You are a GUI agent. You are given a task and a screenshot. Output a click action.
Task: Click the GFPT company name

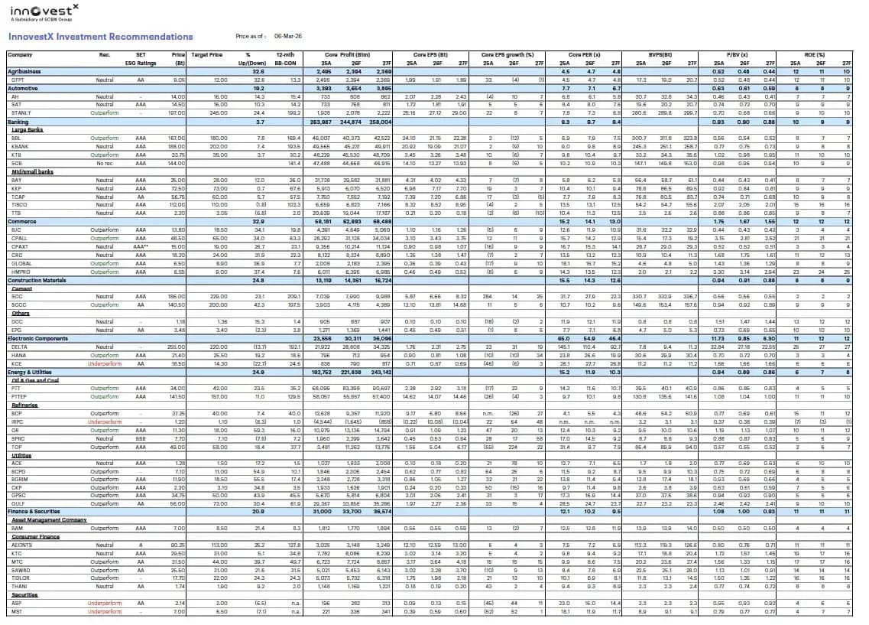(18, 80)
